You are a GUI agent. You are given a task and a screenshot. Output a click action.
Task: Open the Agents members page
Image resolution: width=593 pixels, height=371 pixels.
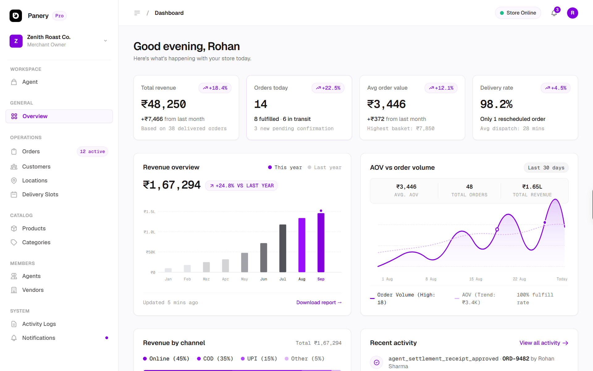tap(59, 276)
